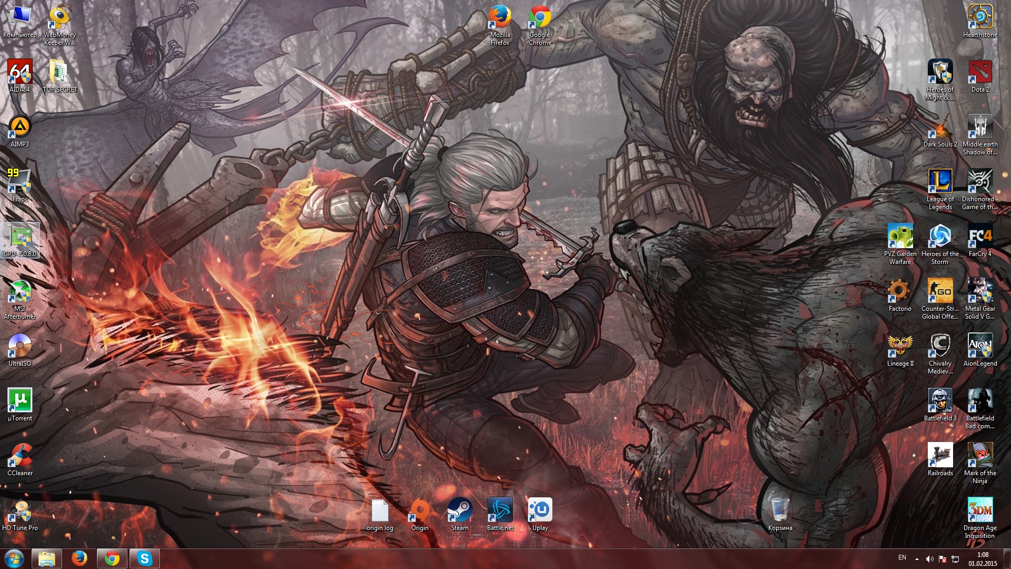
Task: Open AIDA64 desktop shortcut
Action: tap(20, 76)
